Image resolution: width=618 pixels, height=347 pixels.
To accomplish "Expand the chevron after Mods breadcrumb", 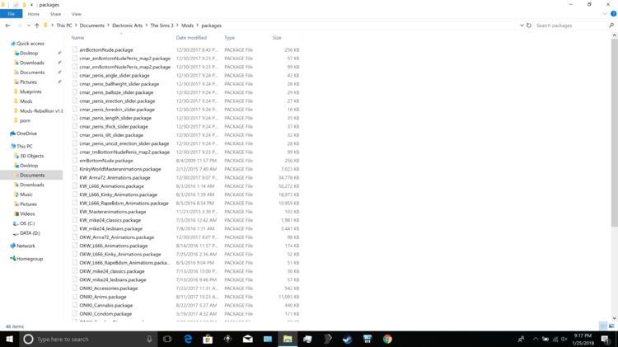I will coord(198,26).
